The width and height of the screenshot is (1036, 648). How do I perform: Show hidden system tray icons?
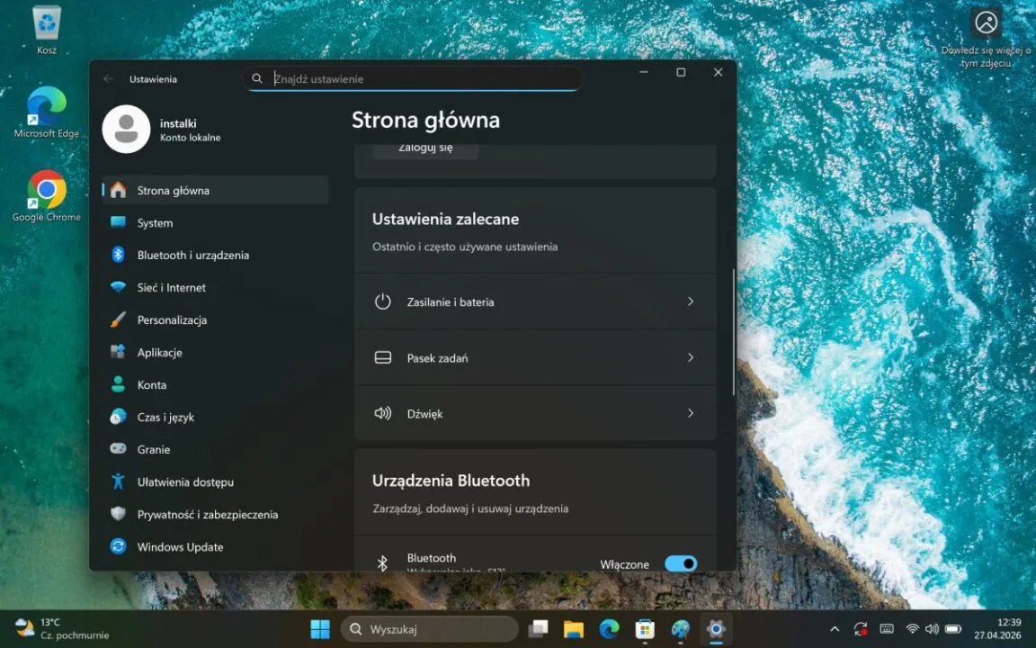click(835, 629)
